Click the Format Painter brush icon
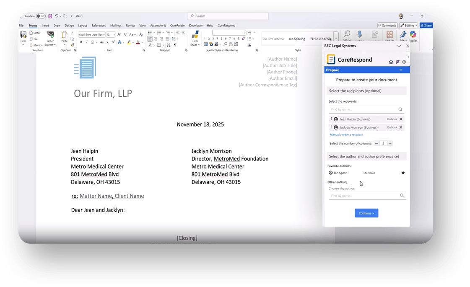The image size is (470, 287). pyautogui.click(x=72, y=45)
